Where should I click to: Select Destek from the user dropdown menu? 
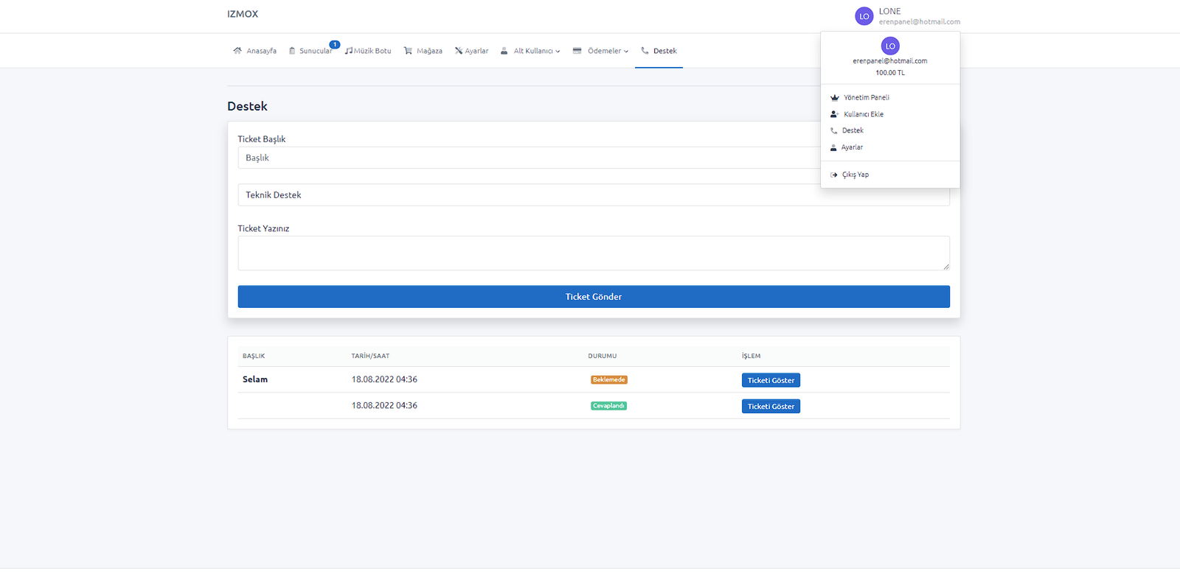[x=853, y=130]
